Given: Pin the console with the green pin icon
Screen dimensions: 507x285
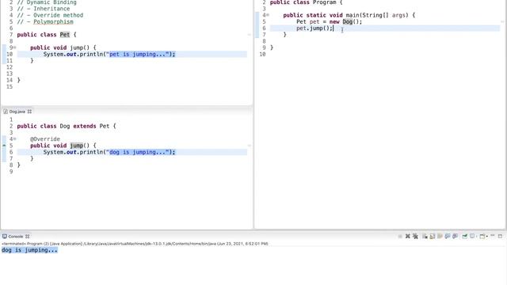Looking at the screenshot, I should 465,236.
